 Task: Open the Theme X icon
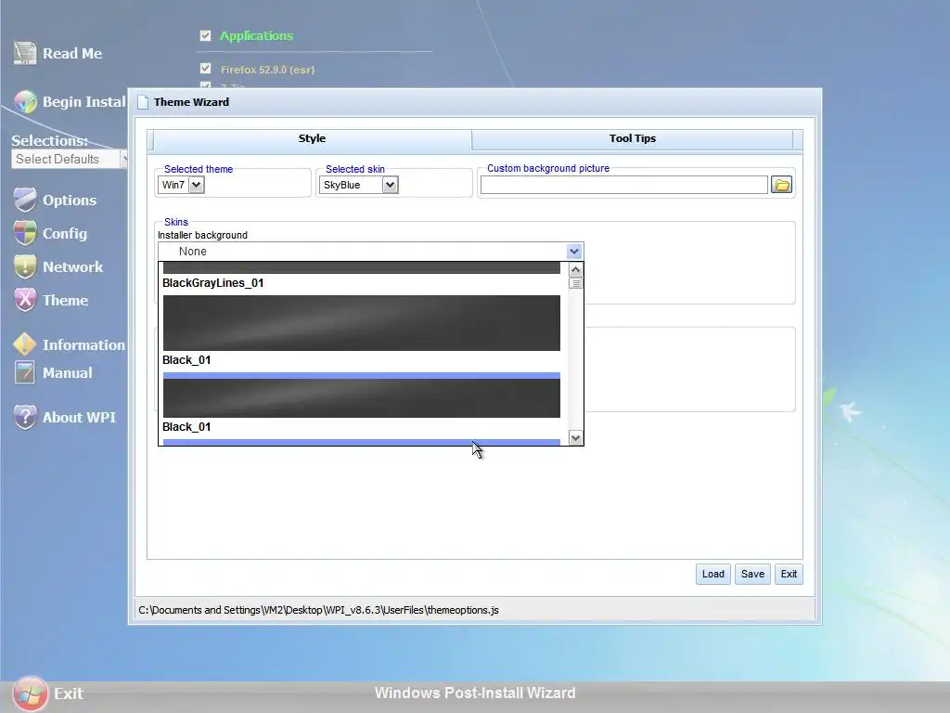pos(25,300)
